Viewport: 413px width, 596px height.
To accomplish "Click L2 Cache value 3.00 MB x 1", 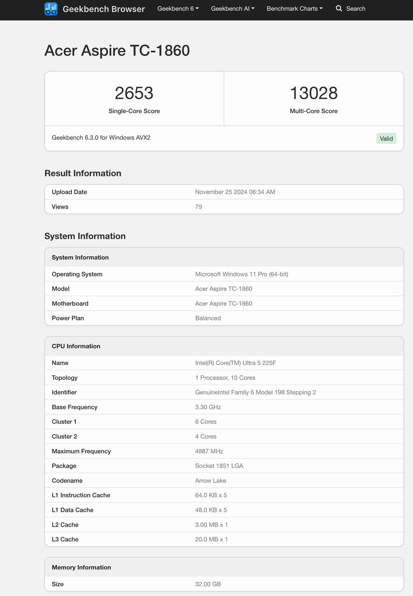I will (x=212, y=525).
